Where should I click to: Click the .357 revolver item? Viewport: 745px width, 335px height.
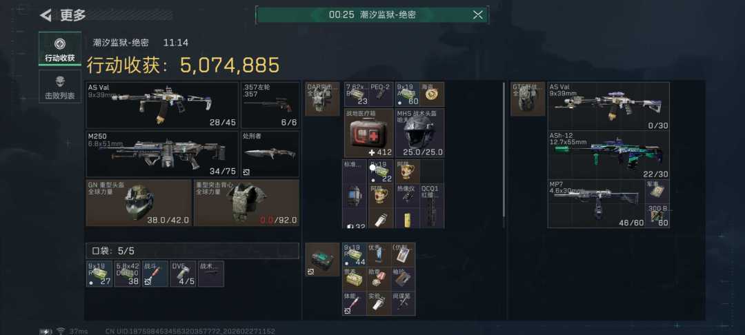click(x=270, y=105)
